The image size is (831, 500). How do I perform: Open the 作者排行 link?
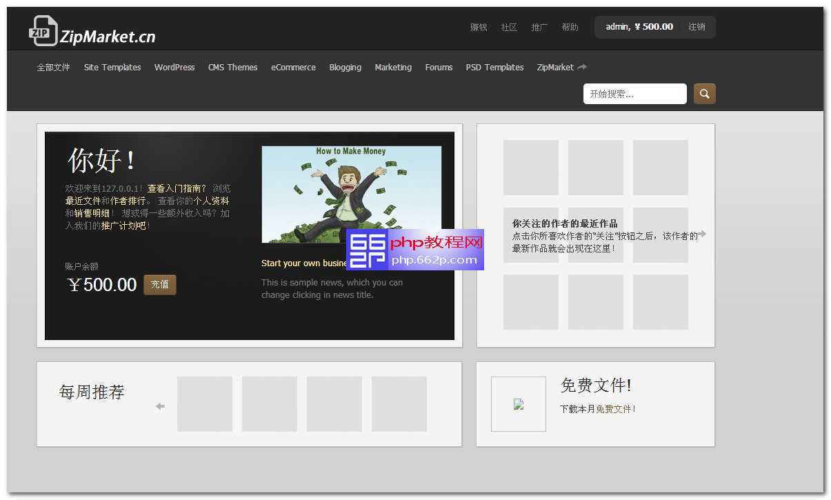(128, 201)
